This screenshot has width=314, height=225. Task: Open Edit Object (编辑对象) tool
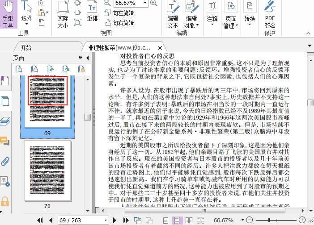click(x=191, y=14)
